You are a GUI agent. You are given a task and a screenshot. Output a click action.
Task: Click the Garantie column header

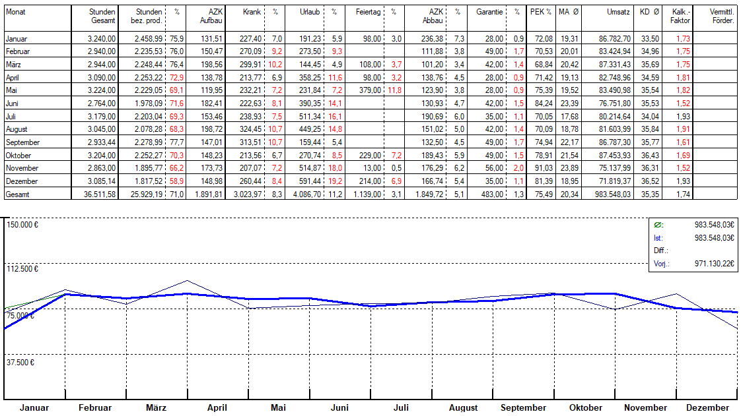tap(489, 12)
